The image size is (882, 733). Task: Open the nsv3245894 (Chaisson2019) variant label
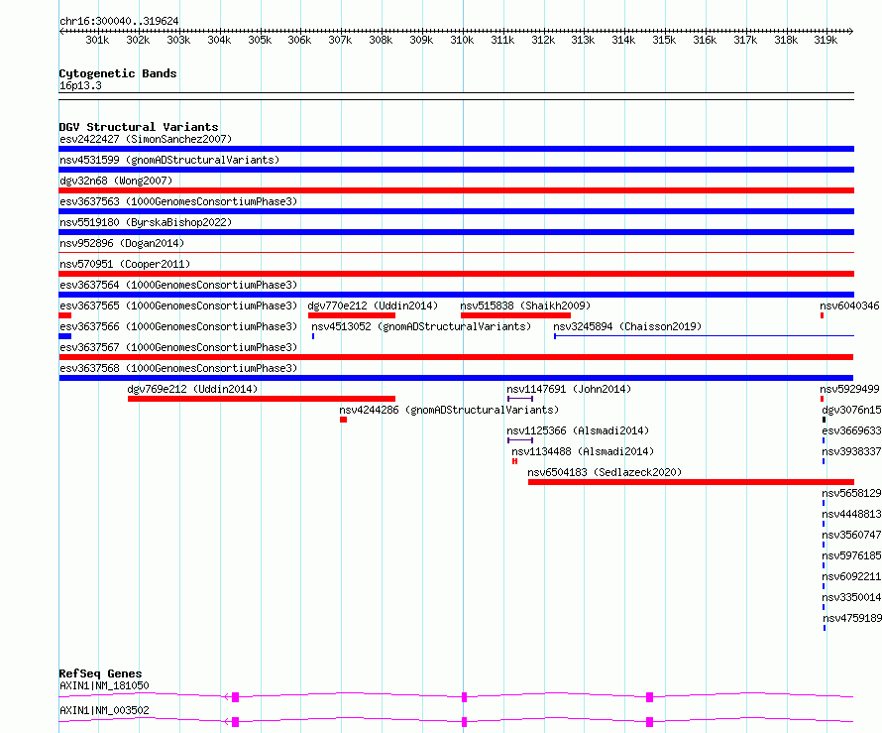(626, 326)
